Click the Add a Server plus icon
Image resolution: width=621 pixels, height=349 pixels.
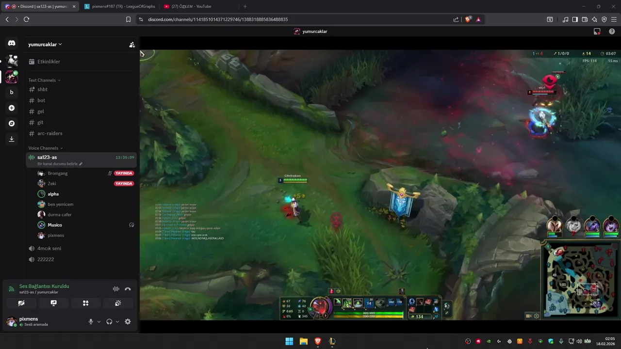(12, 108)
